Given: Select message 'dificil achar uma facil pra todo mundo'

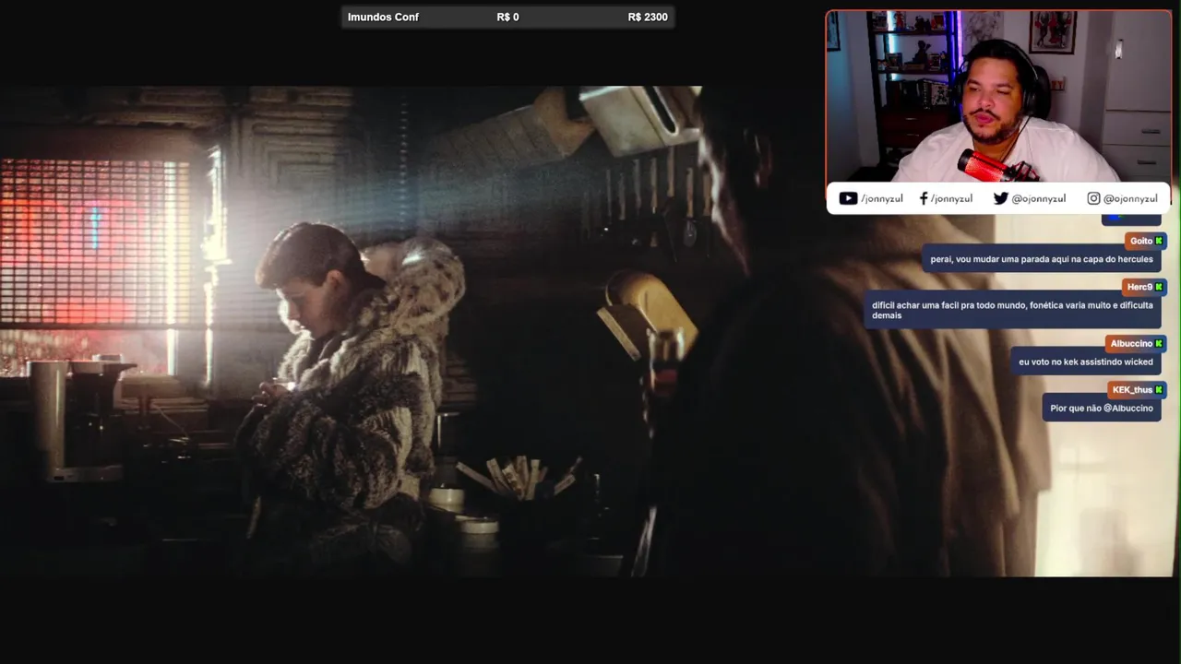Looking at the screenshot, I should point(1012,311).
